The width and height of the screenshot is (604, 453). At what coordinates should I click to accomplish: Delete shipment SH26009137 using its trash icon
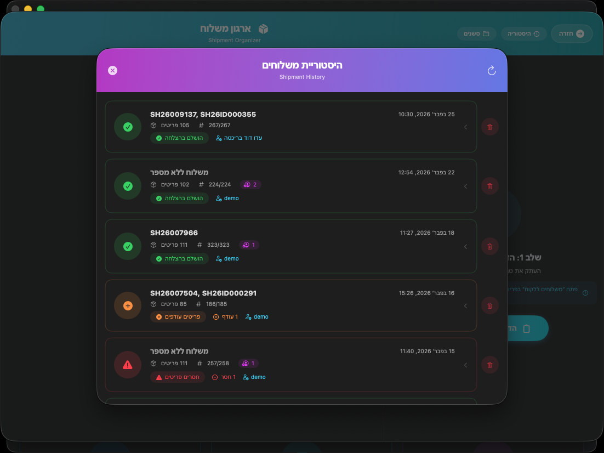[x=489, y=127]
